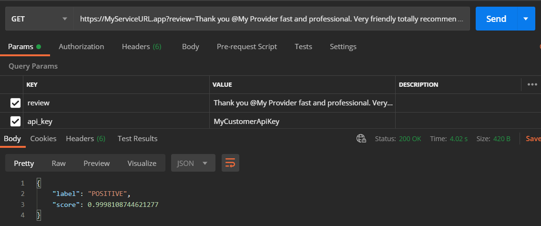Open the Test Results response tab
Viewport: 541px width, 226px height.
pos(137,139)
